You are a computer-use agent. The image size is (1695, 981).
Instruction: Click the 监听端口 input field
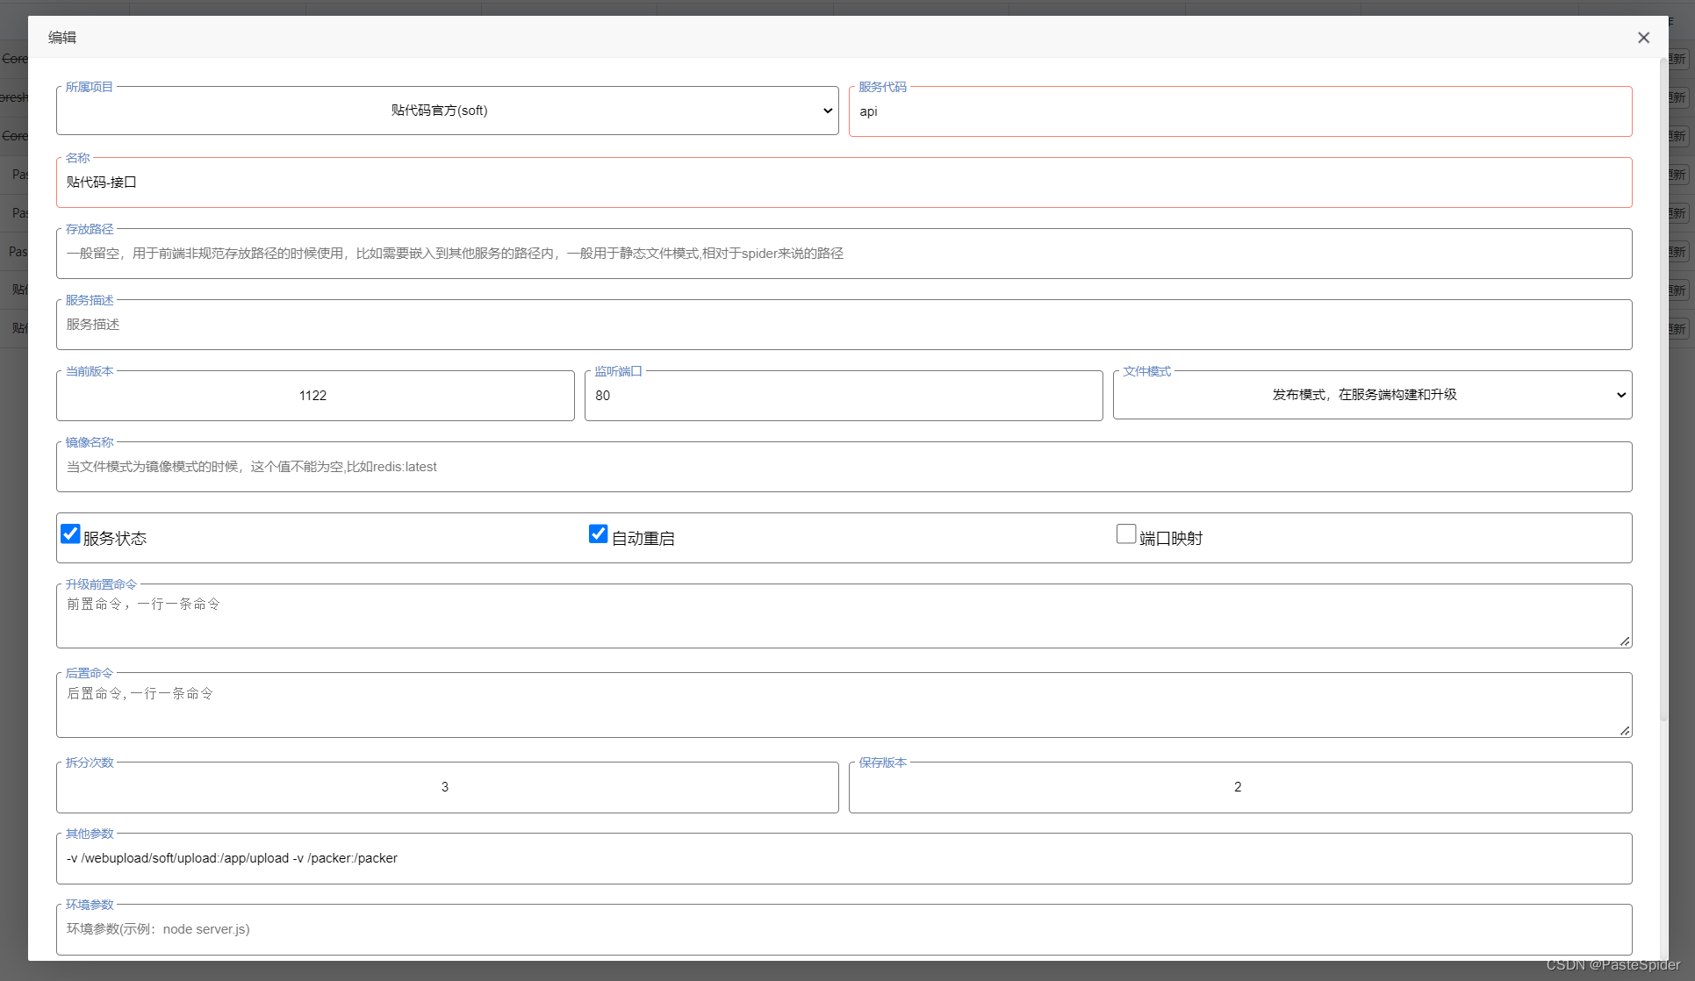tap(841, 395)
